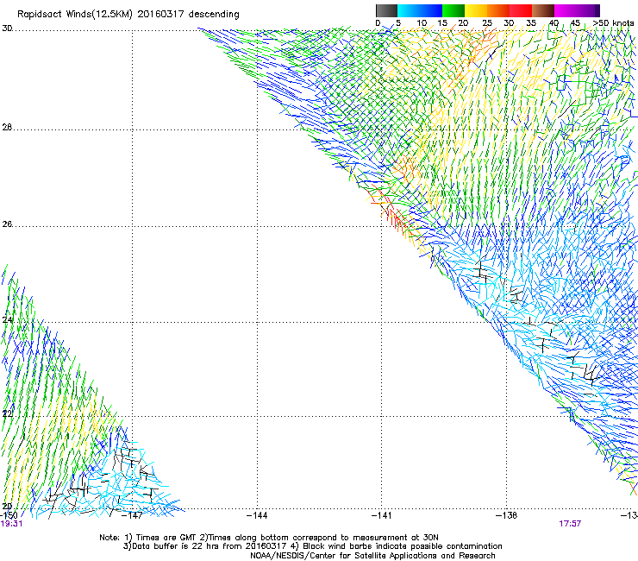Click the longitude "-150" axis label
638x561 pixels.
9,515
